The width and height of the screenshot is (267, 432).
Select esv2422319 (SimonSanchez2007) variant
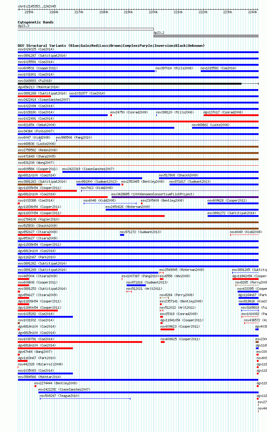[x=160, y=172]
